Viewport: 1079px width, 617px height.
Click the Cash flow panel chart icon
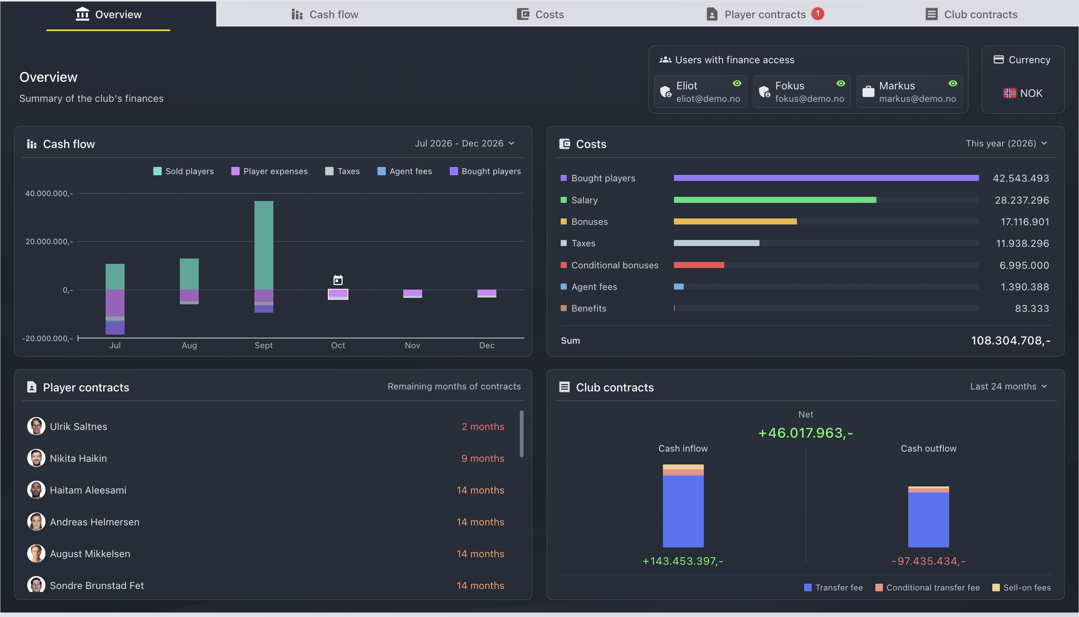point(32,144)
